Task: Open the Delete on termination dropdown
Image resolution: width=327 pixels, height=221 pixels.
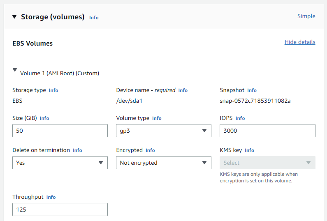Action: point(60,163)
